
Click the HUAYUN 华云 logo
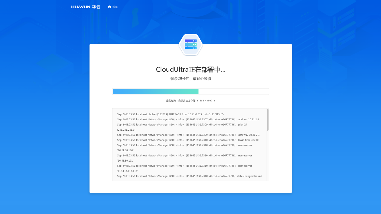(85, 7)
